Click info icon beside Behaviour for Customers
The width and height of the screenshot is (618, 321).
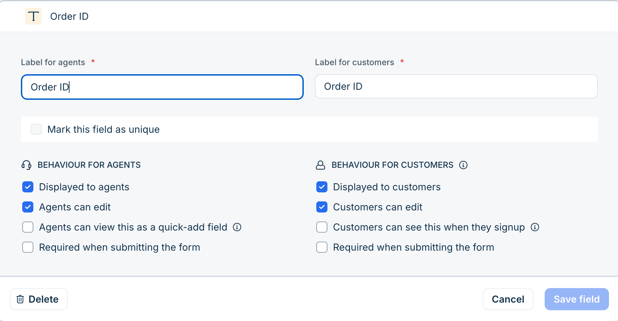(463, 165)
